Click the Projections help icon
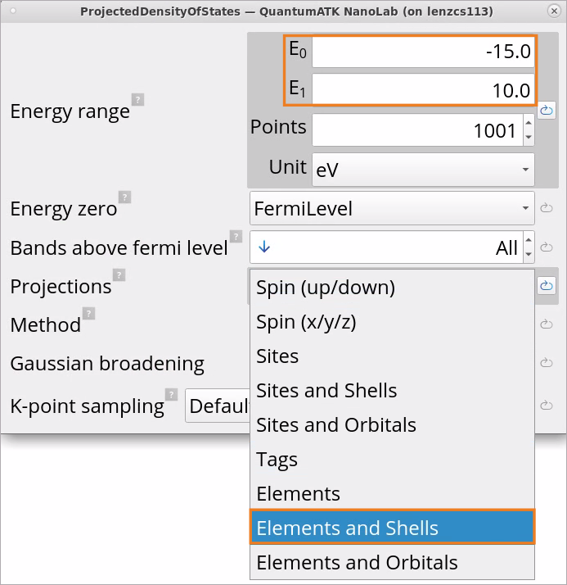 pyautogui.click(x=119, y=275)
